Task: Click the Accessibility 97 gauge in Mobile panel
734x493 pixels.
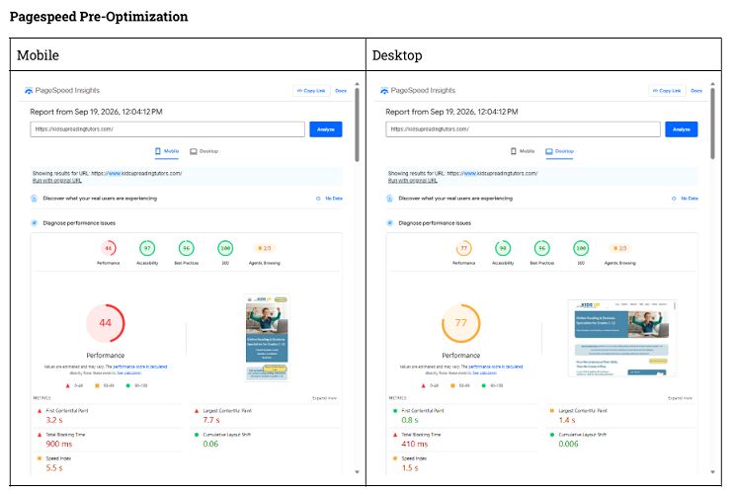Action: (x=147, y=248)
